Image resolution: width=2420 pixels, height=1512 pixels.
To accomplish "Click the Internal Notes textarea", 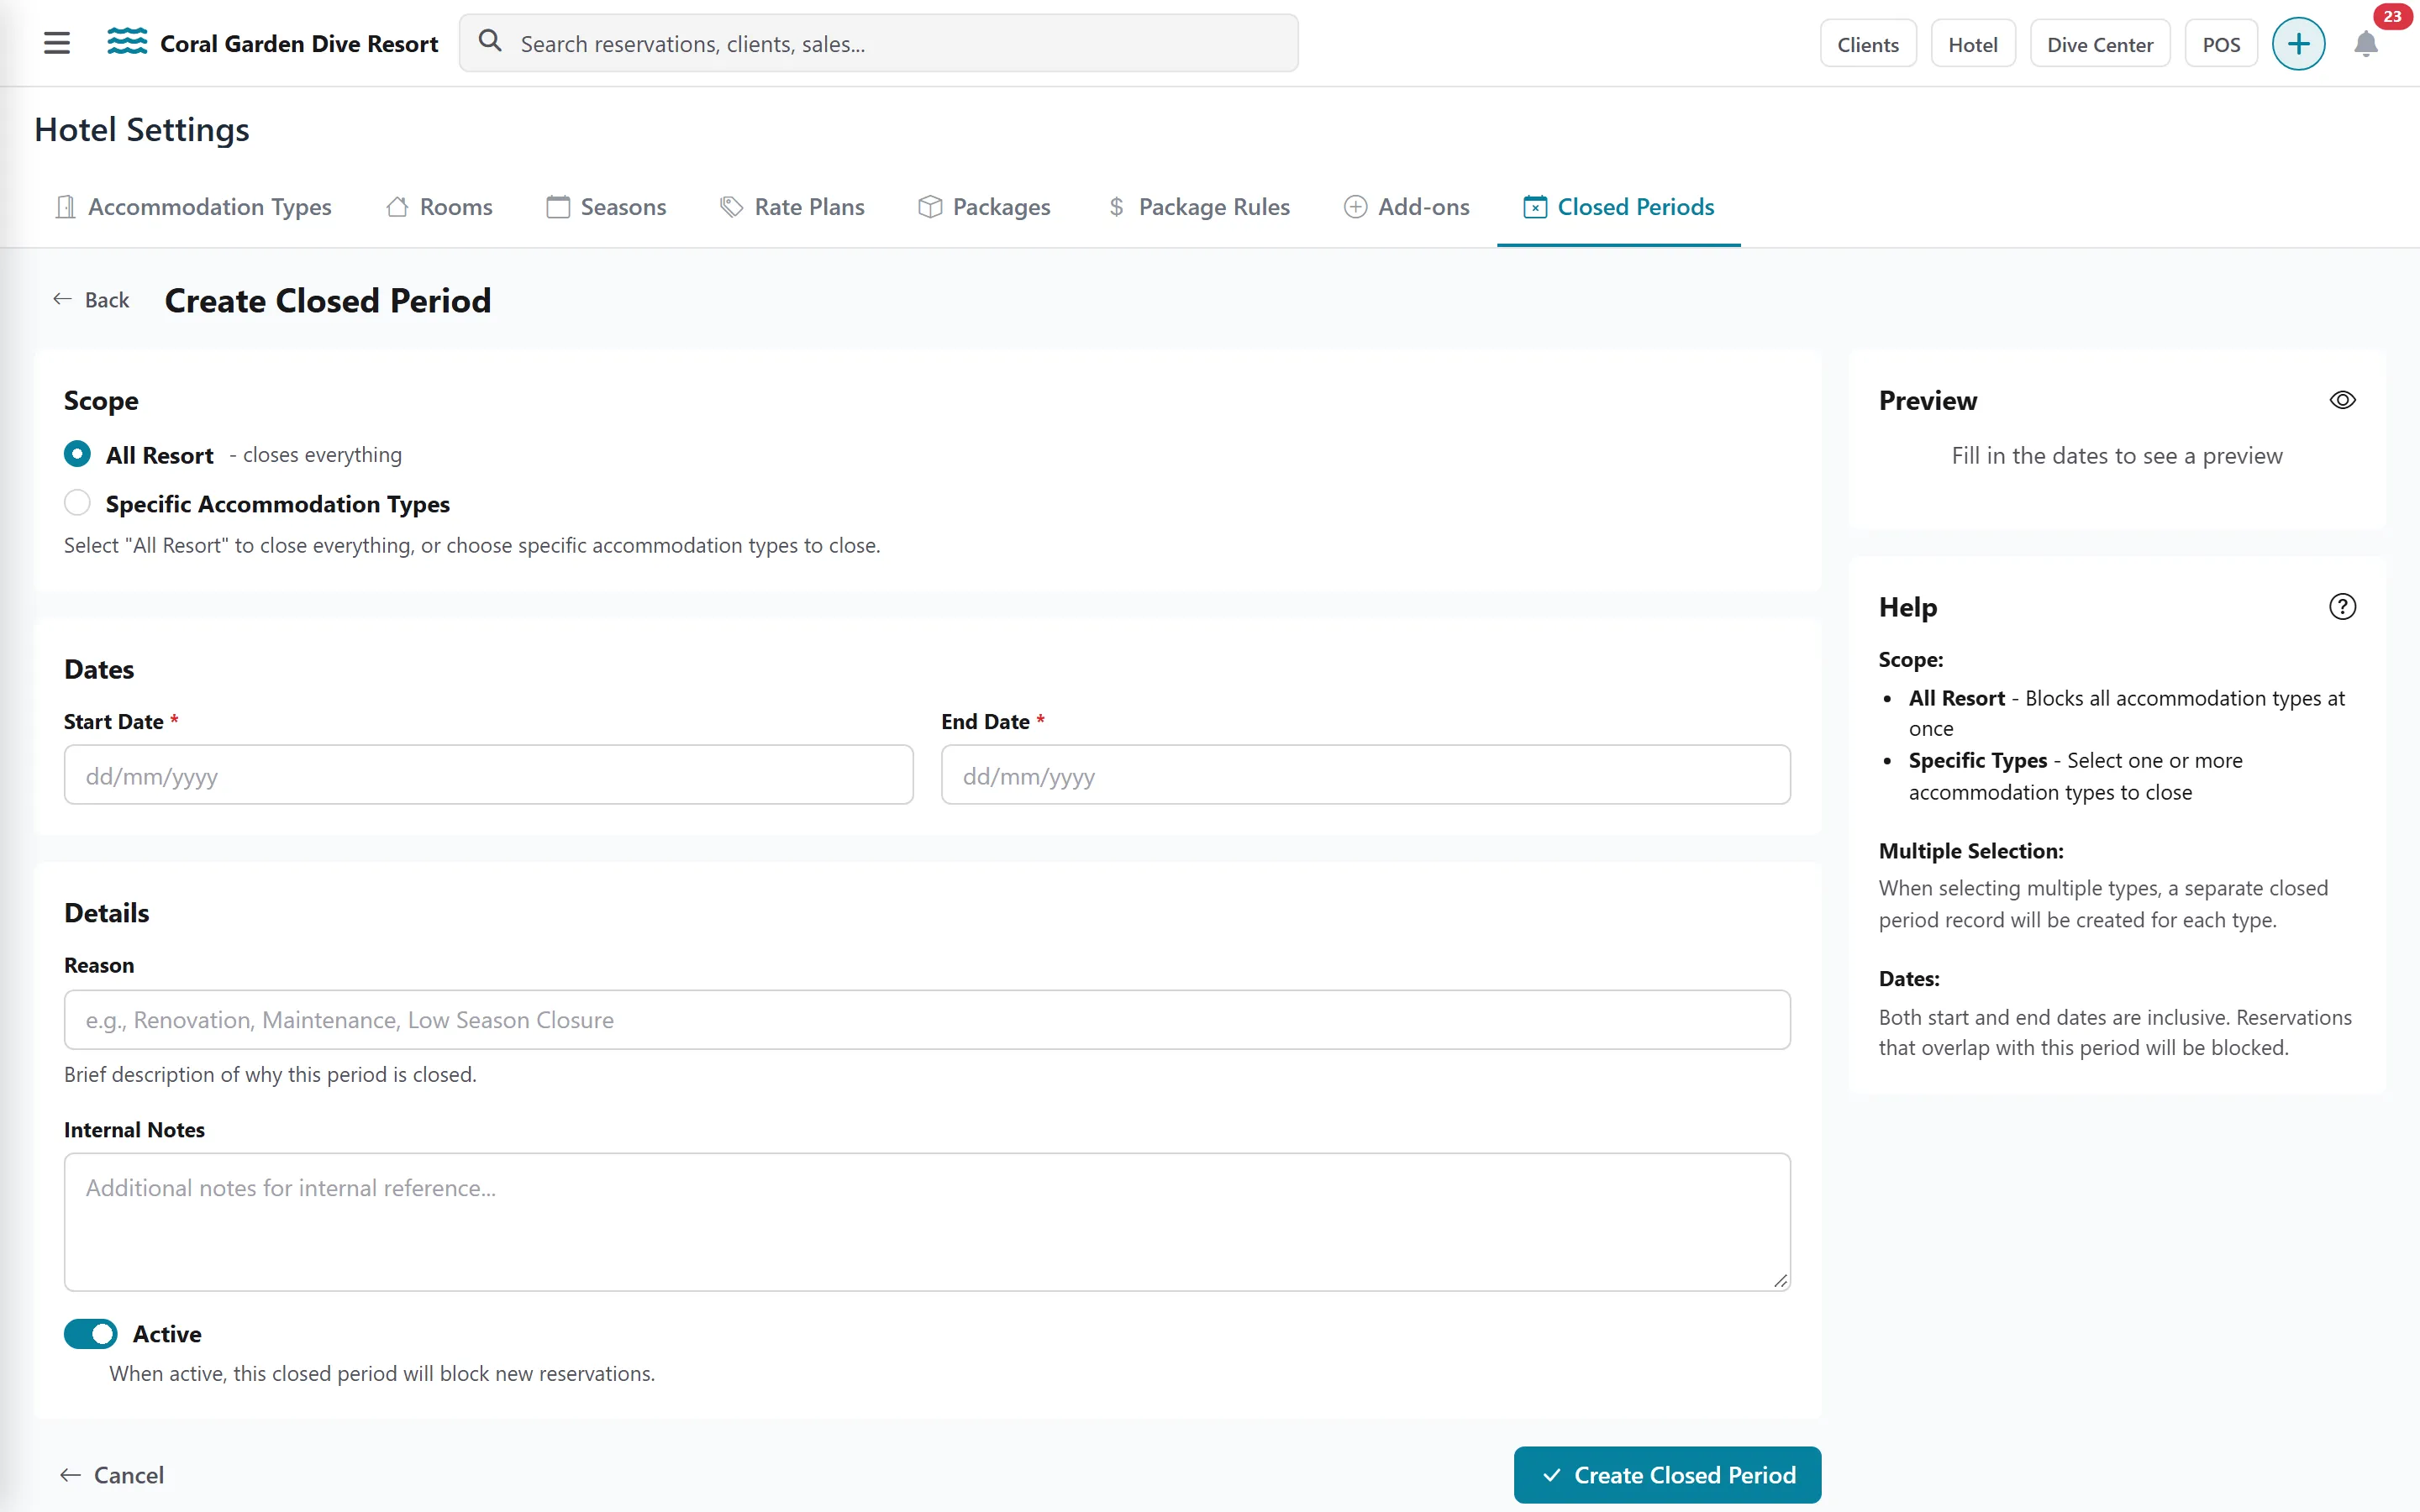I will pyautogui.click(x=927, y=1221).
